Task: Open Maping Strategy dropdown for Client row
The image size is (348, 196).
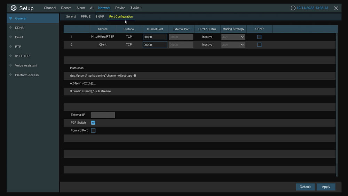Action: pyautogui.click(x=233, y=45)
